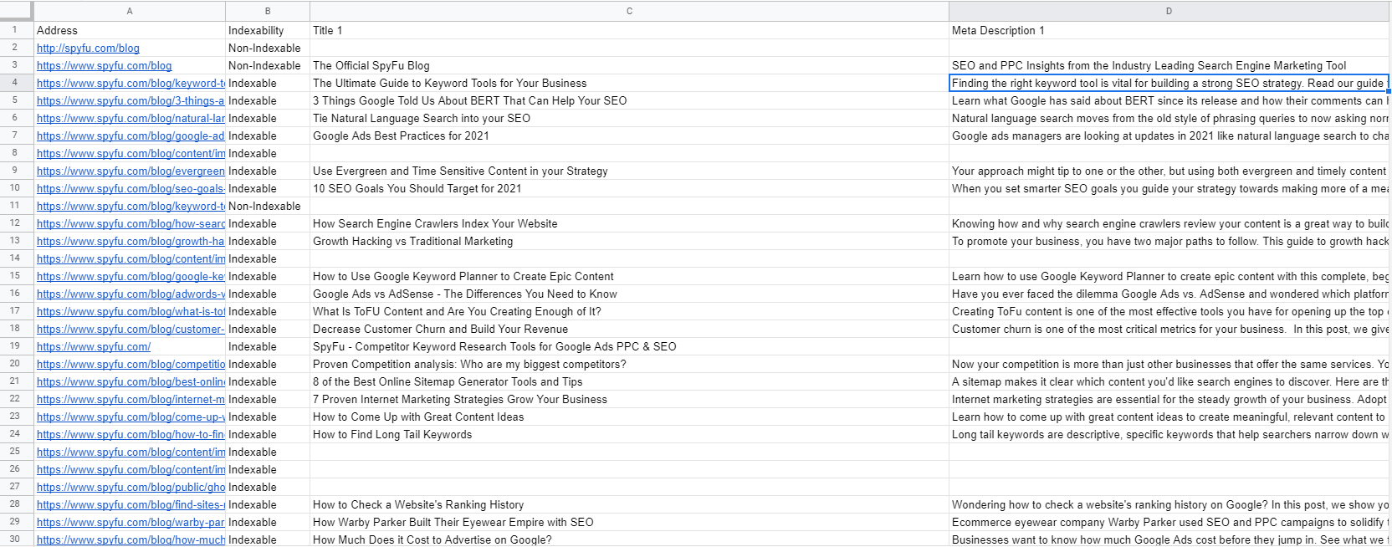Select column A header

coord(130,11)
